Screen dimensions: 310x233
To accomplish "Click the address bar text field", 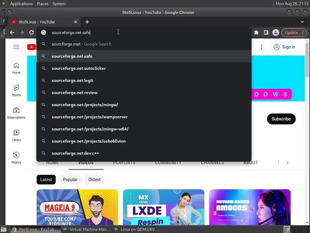I will point(144,32).
